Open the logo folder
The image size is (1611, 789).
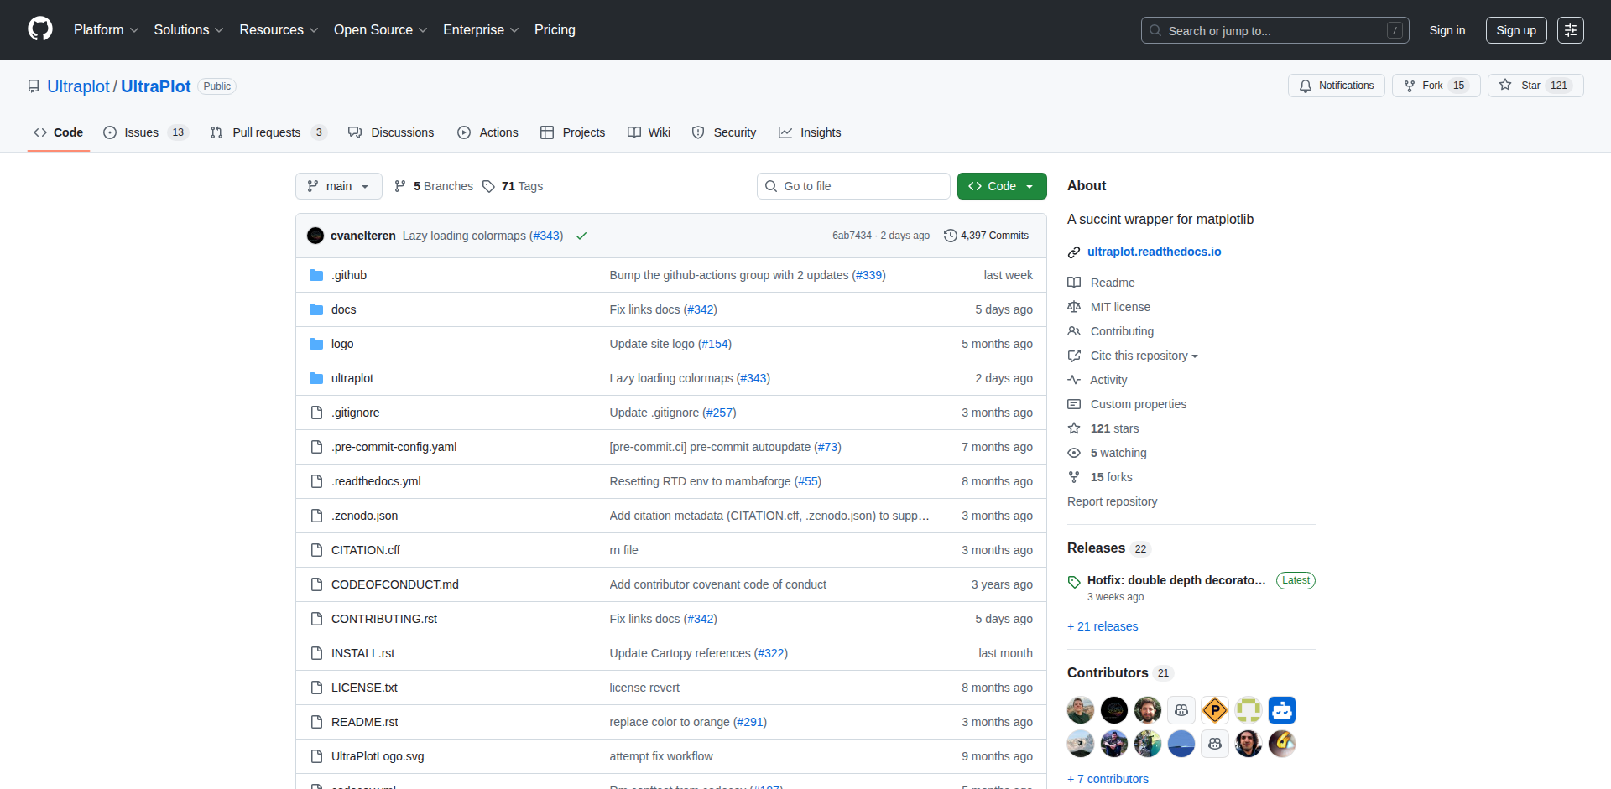pyautogui.click(x=342, y=344)
